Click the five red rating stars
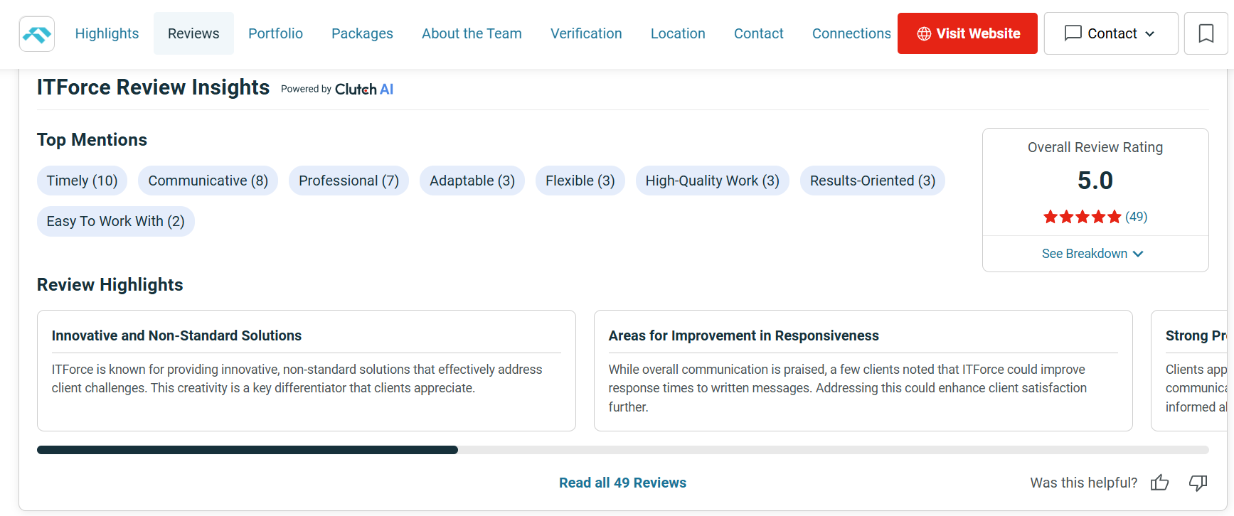1234x516 pixels. (1082, 217)
